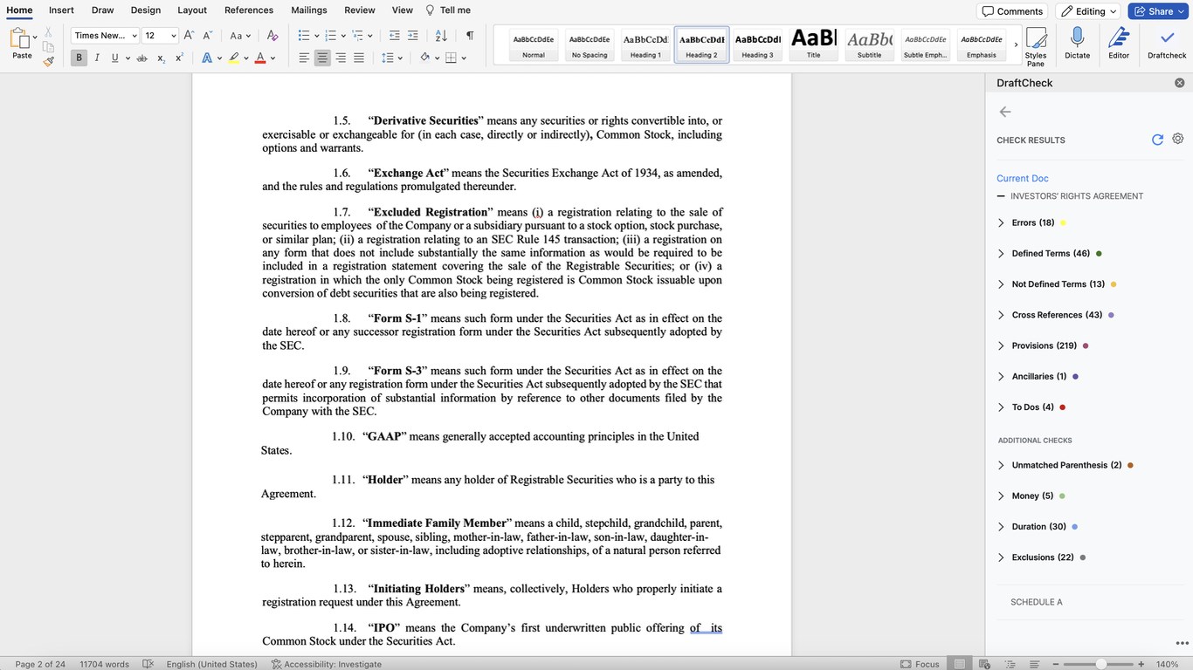Toggle Print Layout view button

960,664
